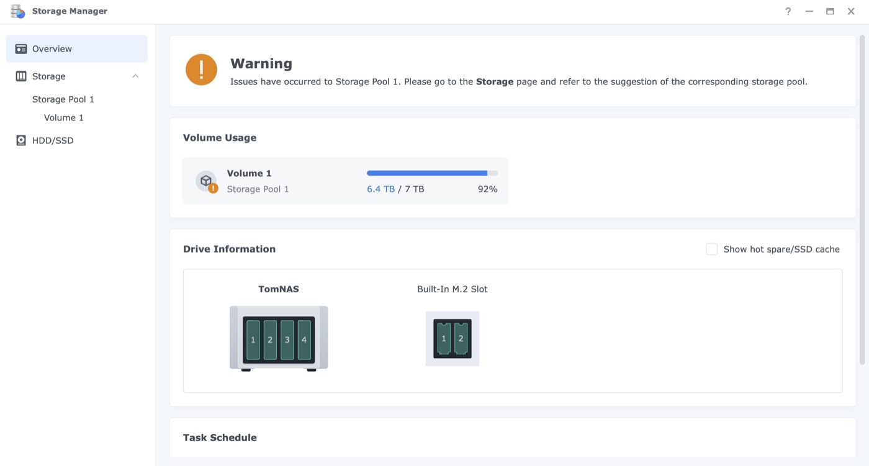Open the Overview page in sidebar
Screen dimensions: 869x466
(x=52, y=49)
